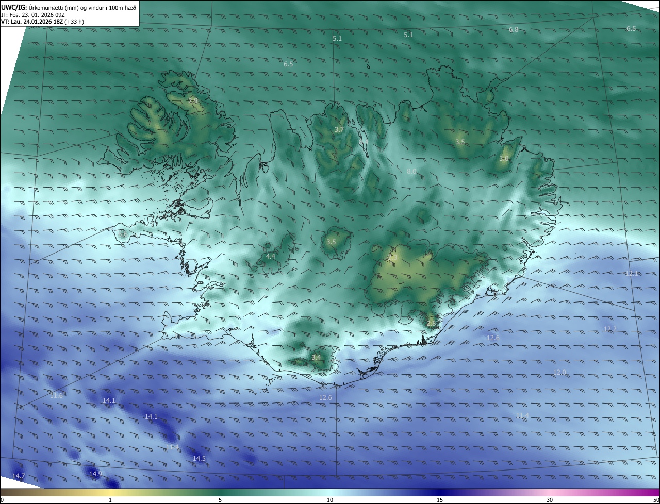Select the 1 tick on the color scale

tap(110, 500)
